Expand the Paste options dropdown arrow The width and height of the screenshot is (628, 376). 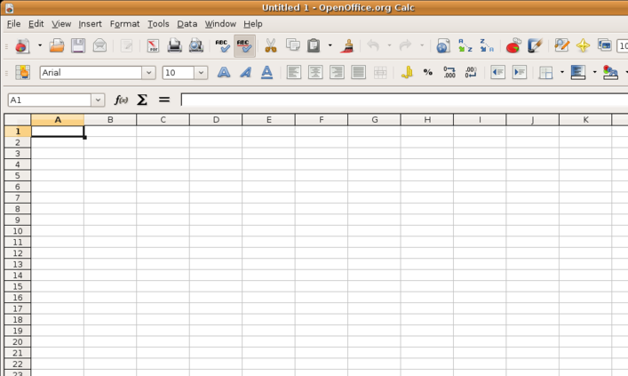pyautogui.click(x=330, y=45)
